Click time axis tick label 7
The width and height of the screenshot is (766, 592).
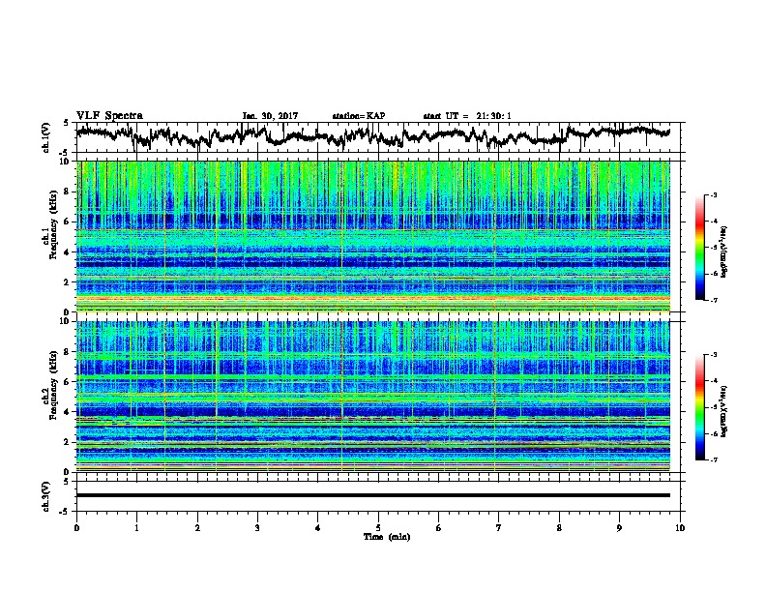coord(499,527)
